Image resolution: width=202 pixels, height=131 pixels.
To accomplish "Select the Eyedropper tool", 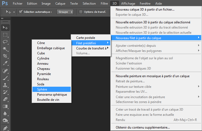I will [x=5, y=63].
